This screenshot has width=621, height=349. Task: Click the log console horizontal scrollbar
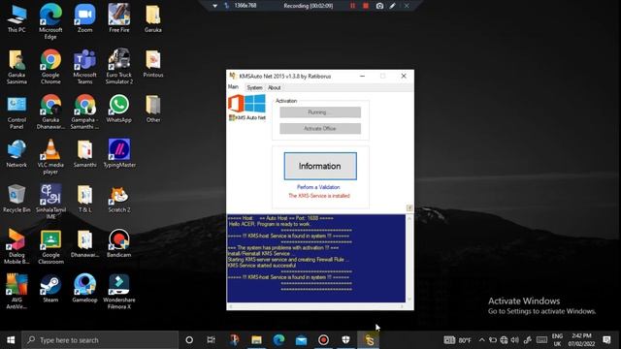316,306
